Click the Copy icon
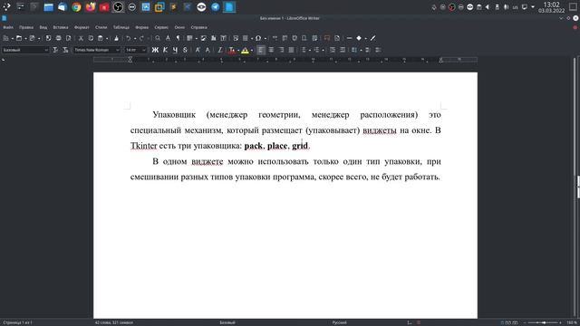The image size is (580, 326). [x=91, y=38]
